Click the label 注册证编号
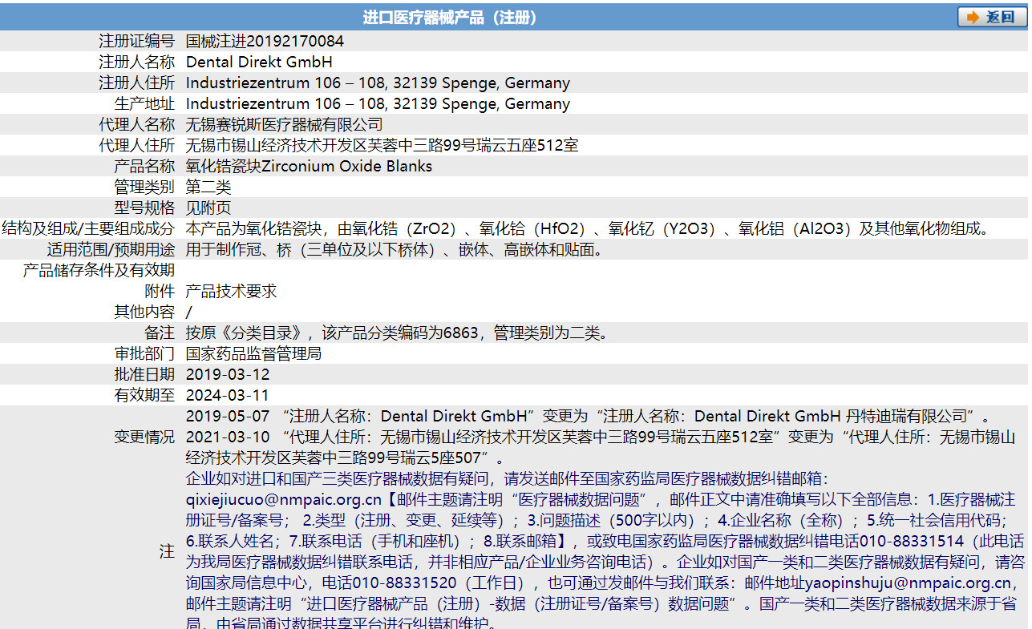1032x629 pixels. coord(136,41)
